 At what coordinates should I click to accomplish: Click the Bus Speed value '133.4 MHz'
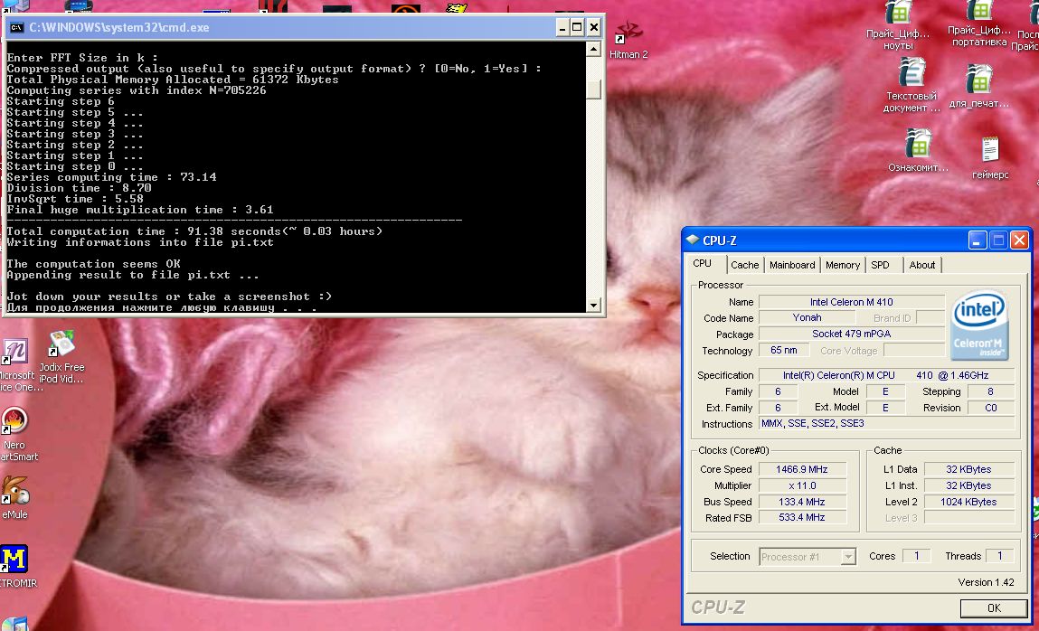click(802, 502)
